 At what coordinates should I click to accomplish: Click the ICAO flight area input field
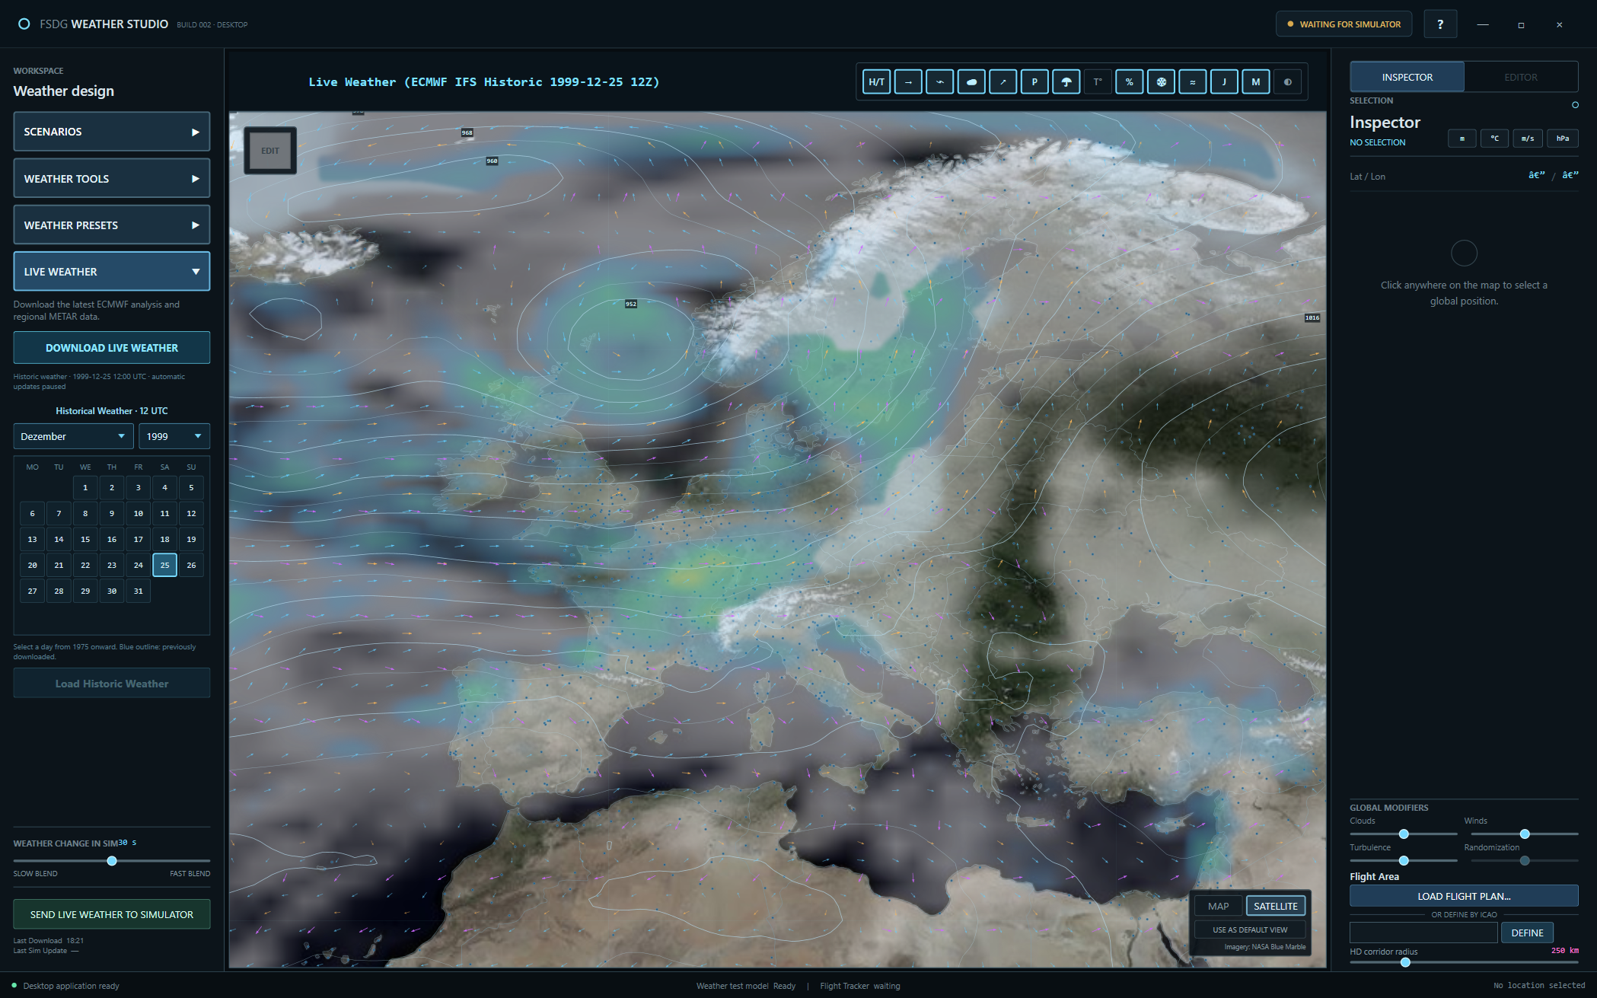(x=1423, y=933)
